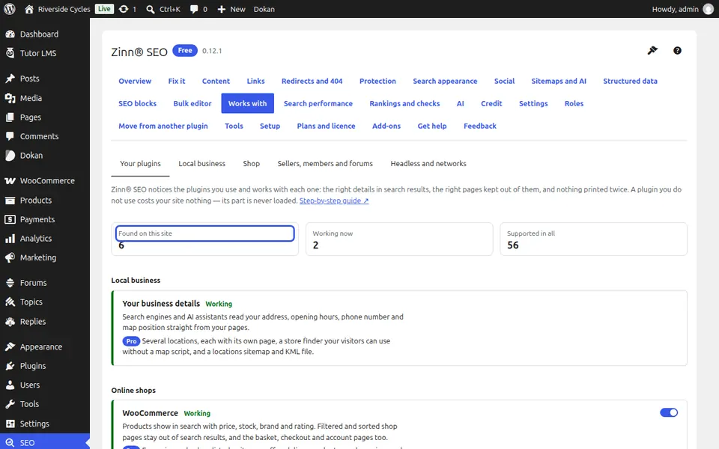Image resolution: width=719 pixels, height=449 pixels.
Task: Click the Marketing megaphone icon
Action: coord(10,258)
